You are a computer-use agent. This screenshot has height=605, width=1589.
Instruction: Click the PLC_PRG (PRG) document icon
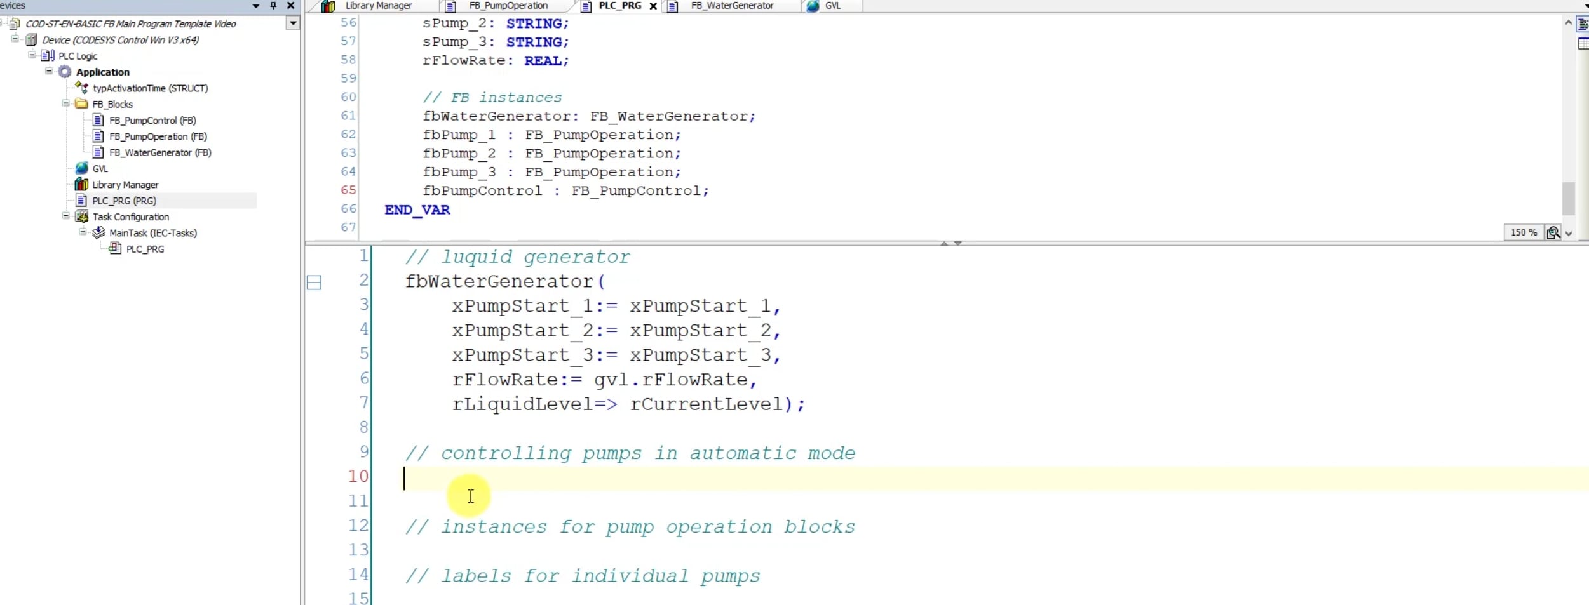pyautogui.click(x=81, y=201)
